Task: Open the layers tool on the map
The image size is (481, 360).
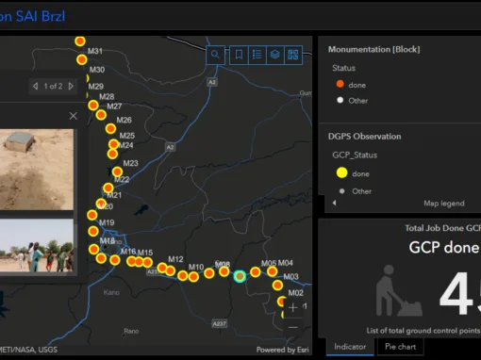Action: 275,55
